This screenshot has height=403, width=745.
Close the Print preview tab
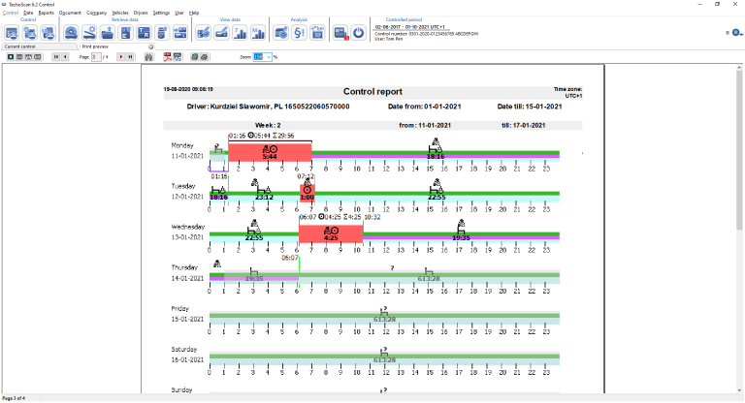click(x=150, y=46)
